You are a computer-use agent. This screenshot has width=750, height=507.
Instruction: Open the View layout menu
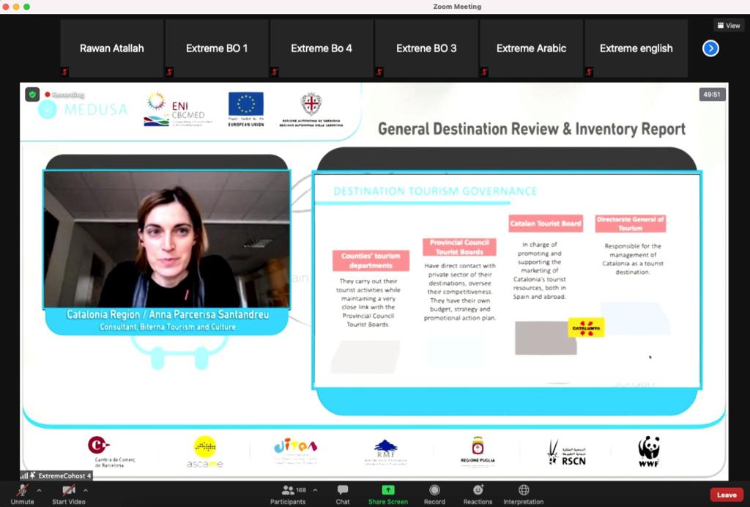[x=729, y=26]
